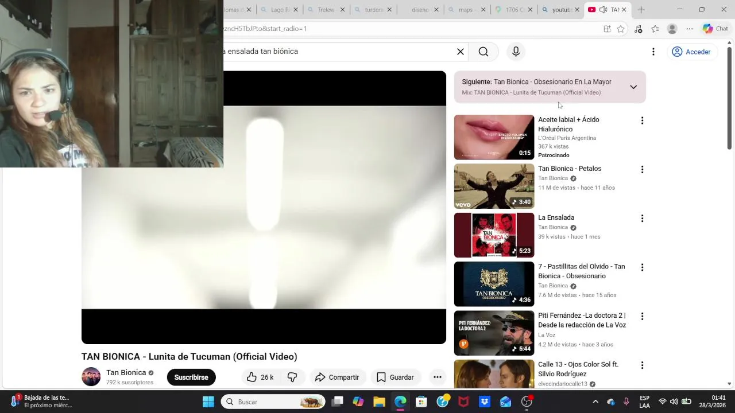This screenshot has height=413, width=735.
Task: Switch to the Trelew browser tab
Action: pos(326,10)
